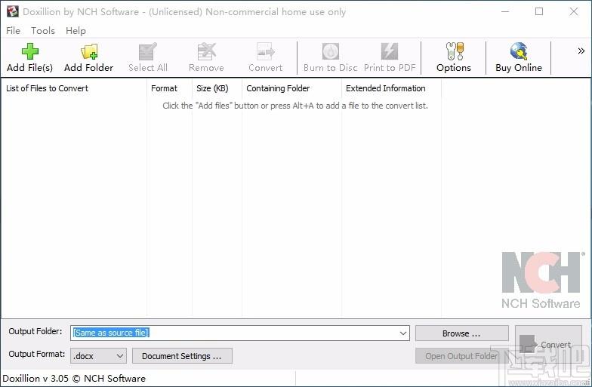Viewport: 592px width, 387px height.
Task: Click the Doxillion v 3.05 status bar text
Action: (74, 379)
